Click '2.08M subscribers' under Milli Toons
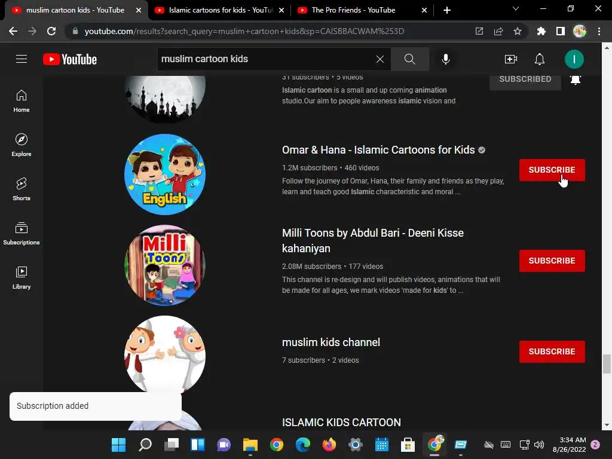The width and height of the screenshot is (612, 459). (311, 267)
